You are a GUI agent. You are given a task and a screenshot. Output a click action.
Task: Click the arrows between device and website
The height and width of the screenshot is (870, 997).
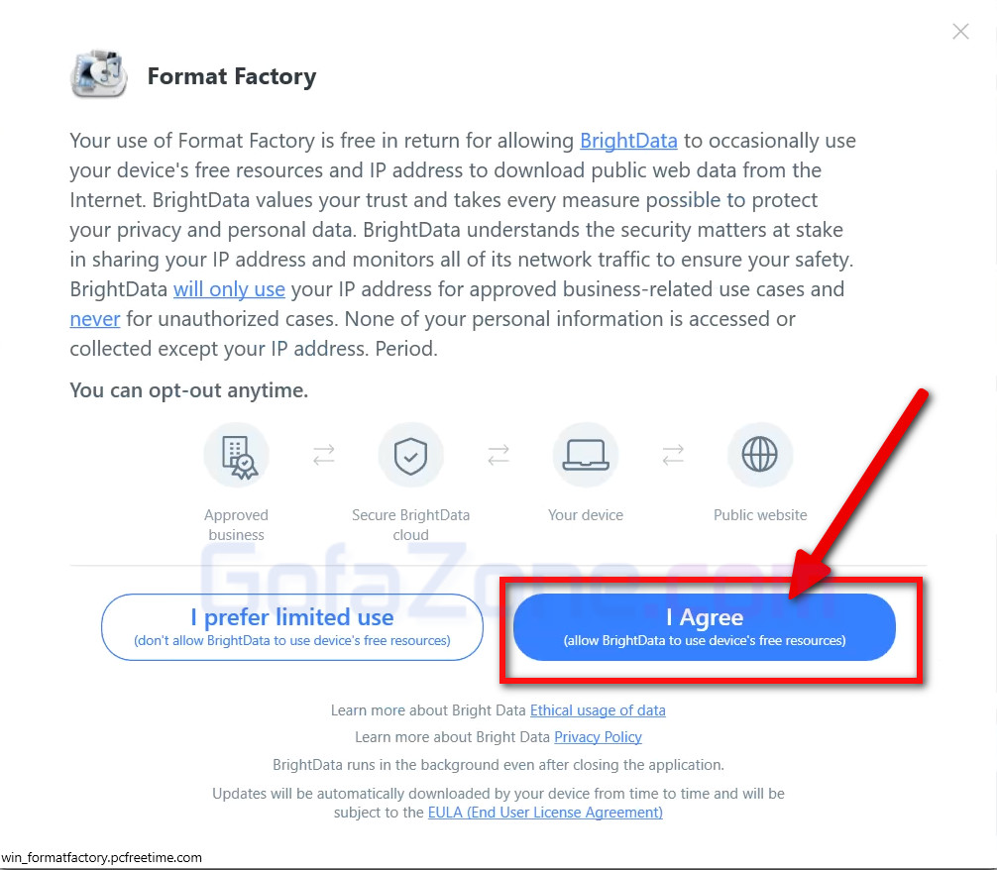(x=673, y=455)
